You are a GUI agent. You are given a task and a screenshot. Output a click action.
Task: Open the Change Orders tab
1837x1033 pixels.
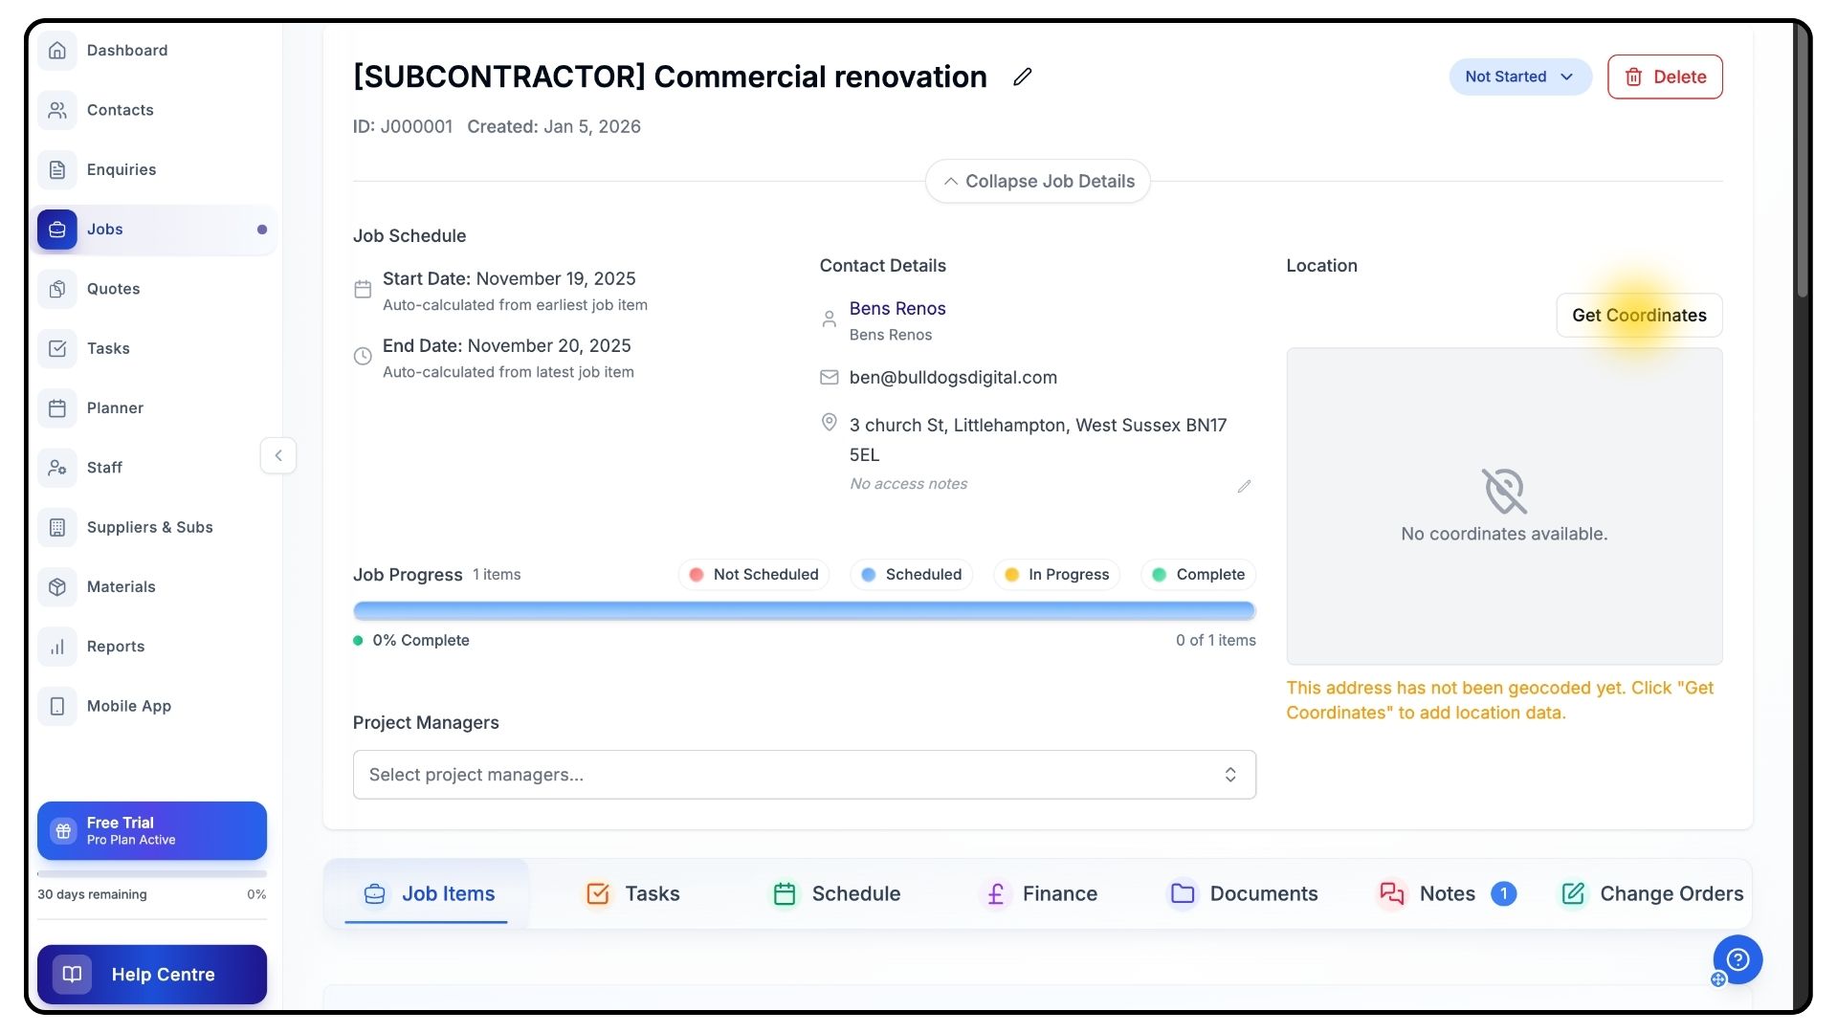[x=1652, y=893]
